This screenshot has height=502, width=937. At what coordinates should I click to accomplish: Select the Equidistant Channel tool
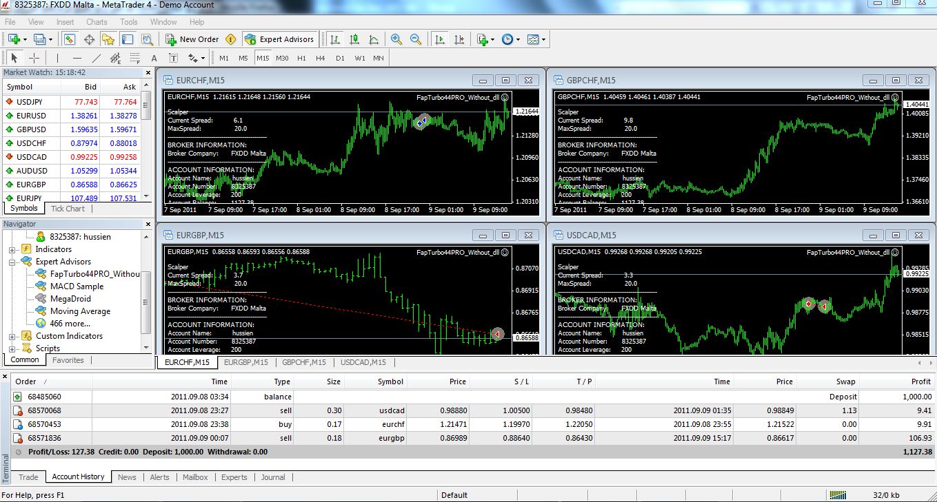tap(115, 58)
